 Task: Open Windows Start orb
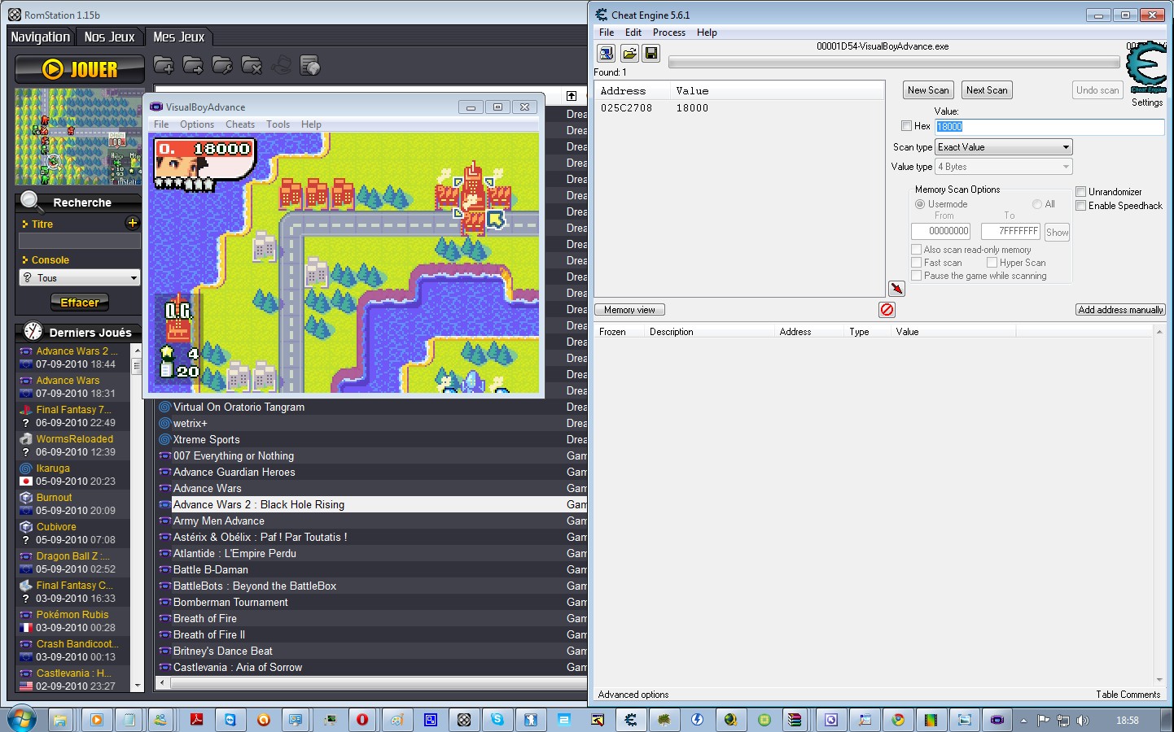tap(21, 720)
